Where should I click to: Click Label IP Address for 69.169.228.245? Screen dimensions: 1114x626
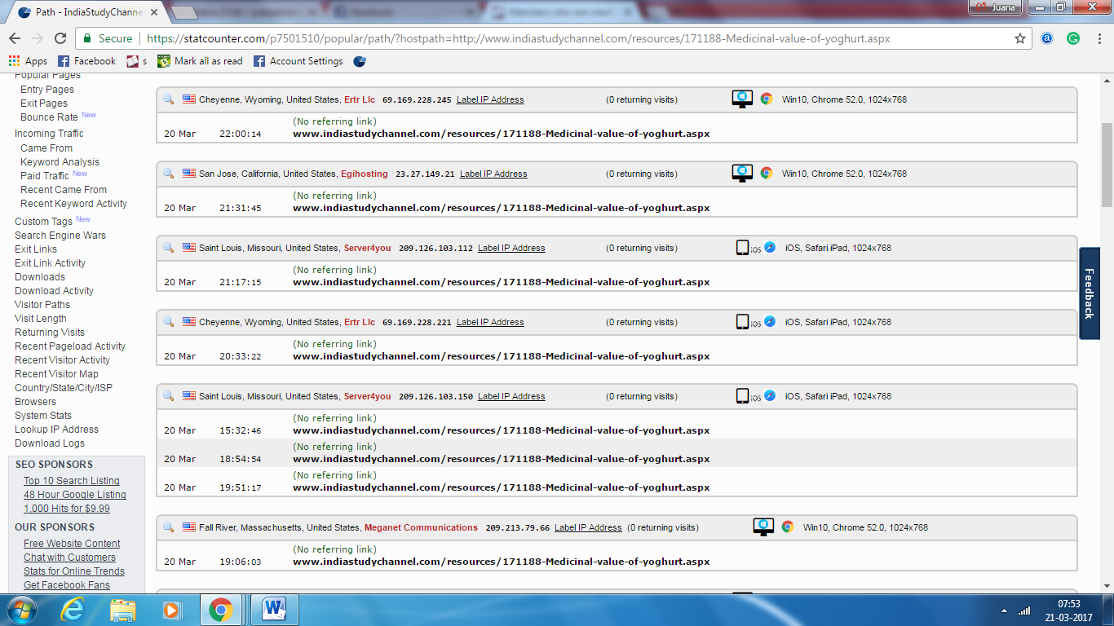click(490, 99)
